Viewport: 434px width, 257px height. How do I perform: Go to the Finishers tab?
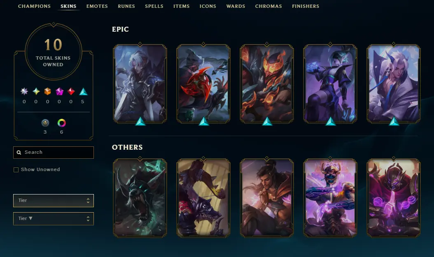[306, 6]
